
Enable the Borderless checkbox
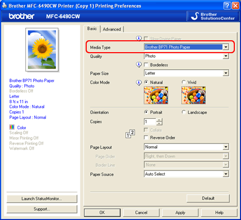click(146, 65)
